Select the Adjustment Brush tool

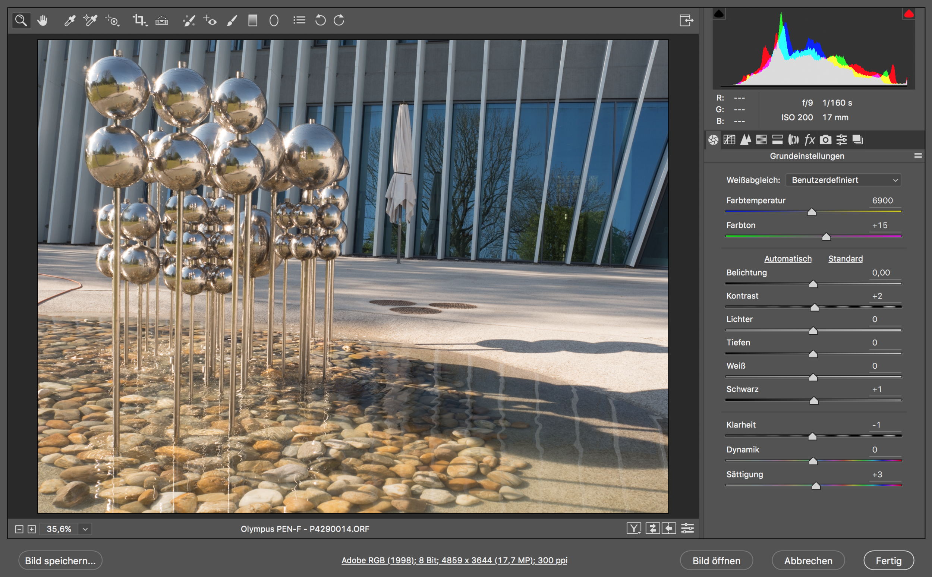[232, 21]
